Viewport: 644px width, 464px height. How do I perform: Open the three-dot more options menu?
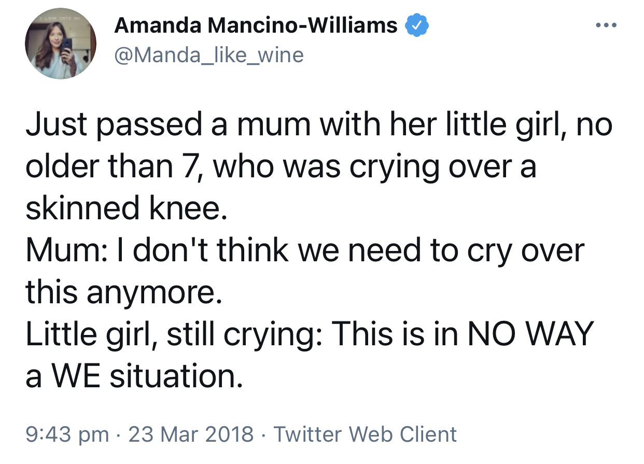pos(606,26)
